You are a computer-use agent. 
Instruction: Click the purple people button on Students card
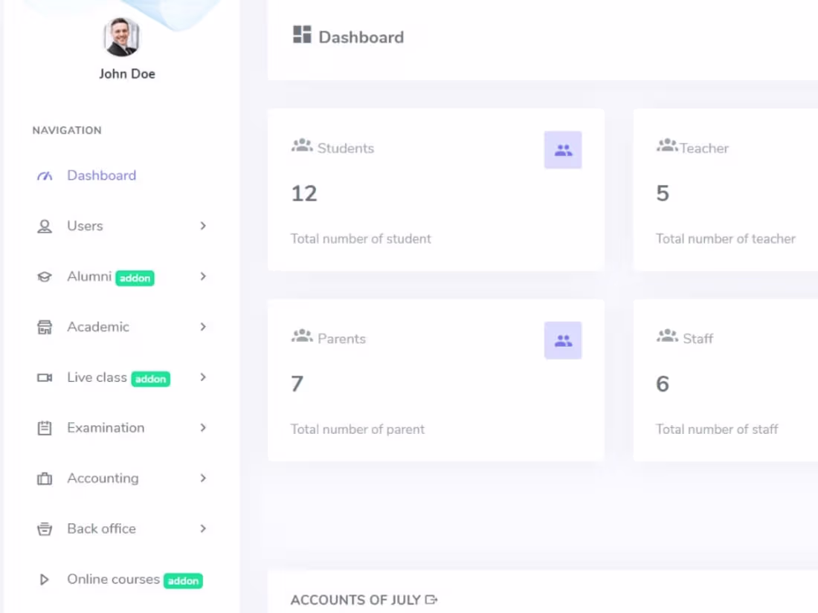(563, 150)
